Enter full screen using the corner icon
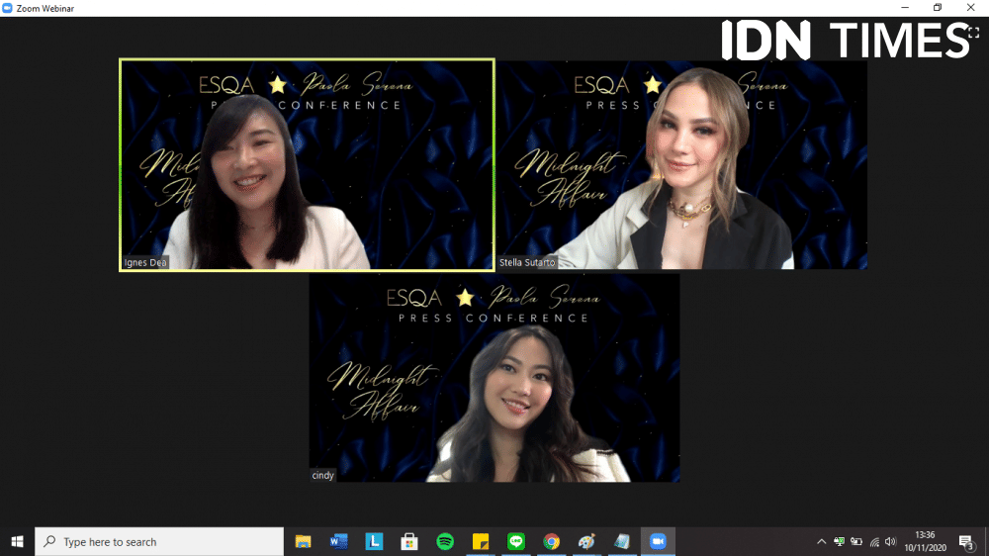The width and height of the screenshot is (989, 556). pos(972,33)
